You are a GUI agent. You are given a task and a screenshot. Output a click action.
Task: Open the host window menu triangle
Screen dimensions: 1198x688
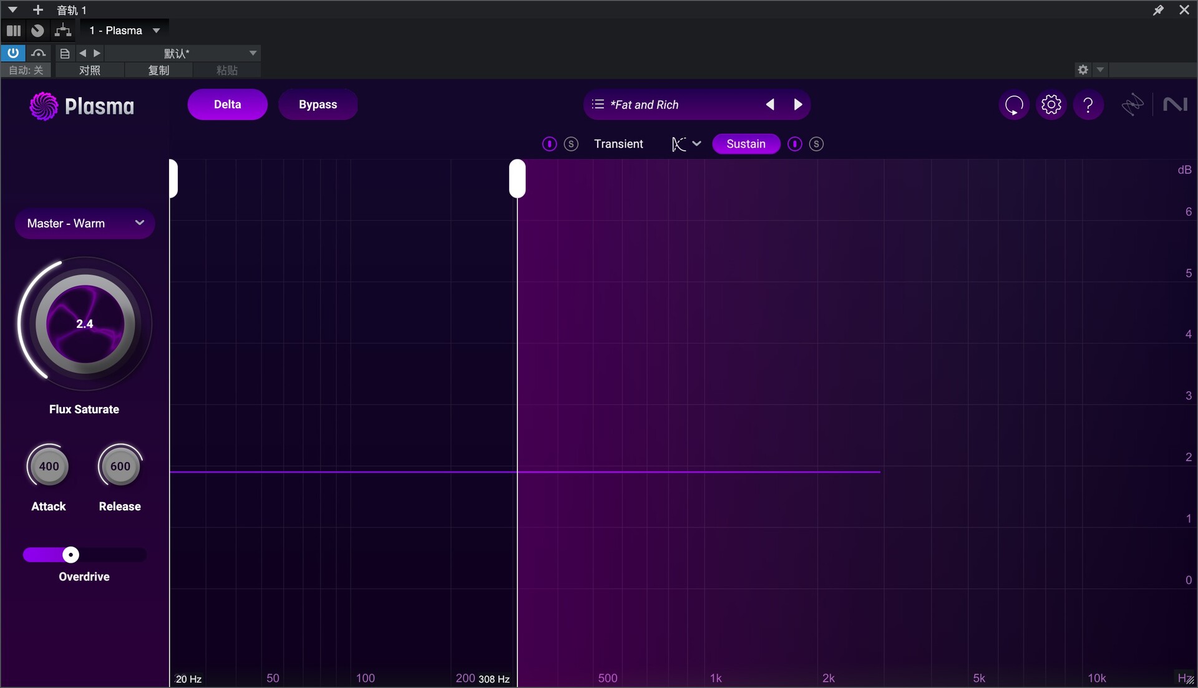pos(12,10)
